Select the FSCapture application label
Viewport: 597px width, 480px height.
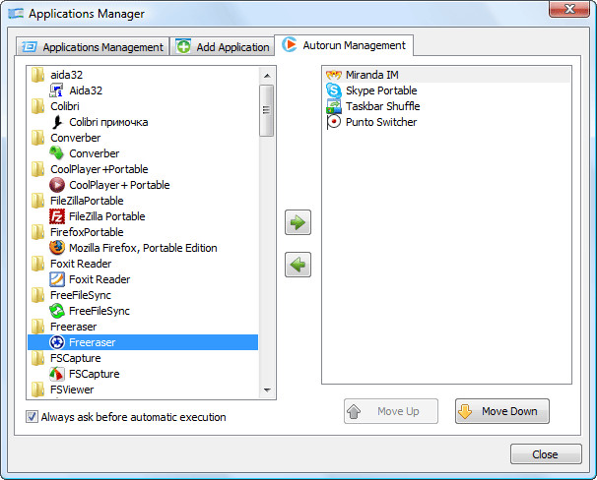[x=94, y=374]
